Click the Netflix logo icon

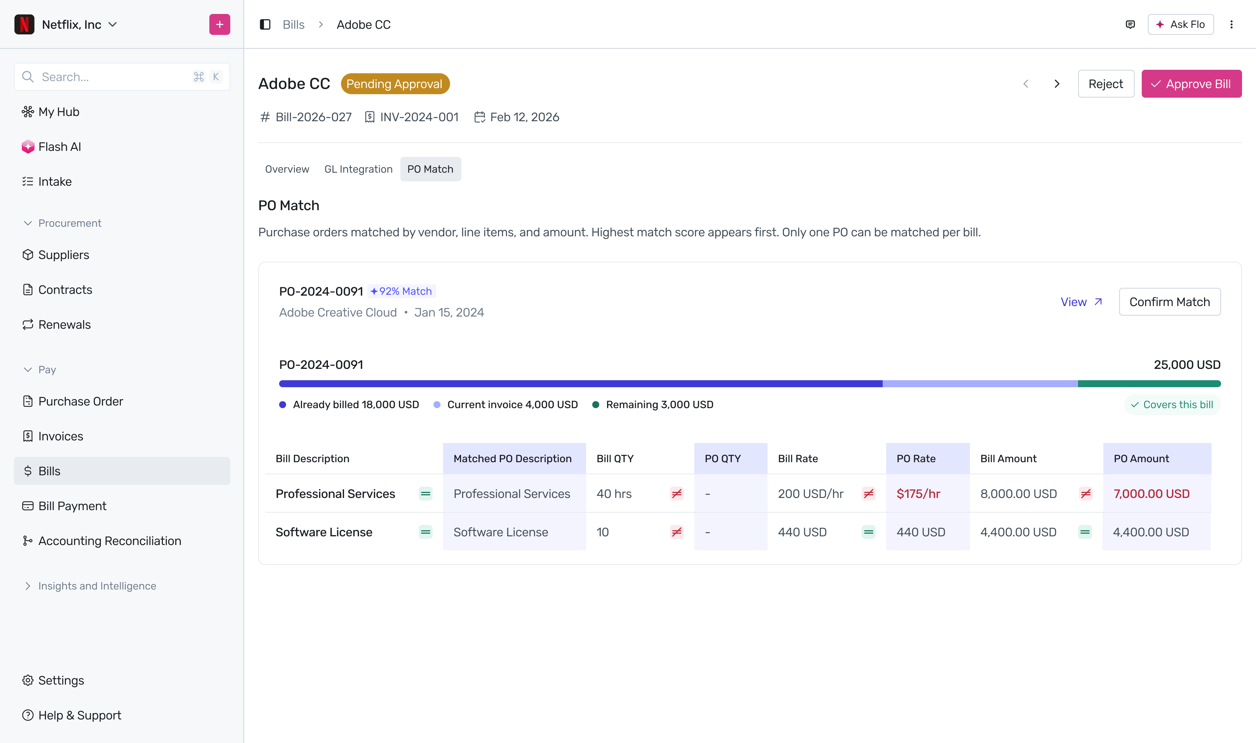pyautogui.click(x=24, y=24)
